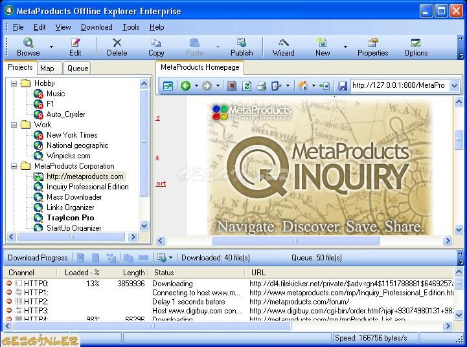Open the back history dropdown arrow

coord(196,86)
